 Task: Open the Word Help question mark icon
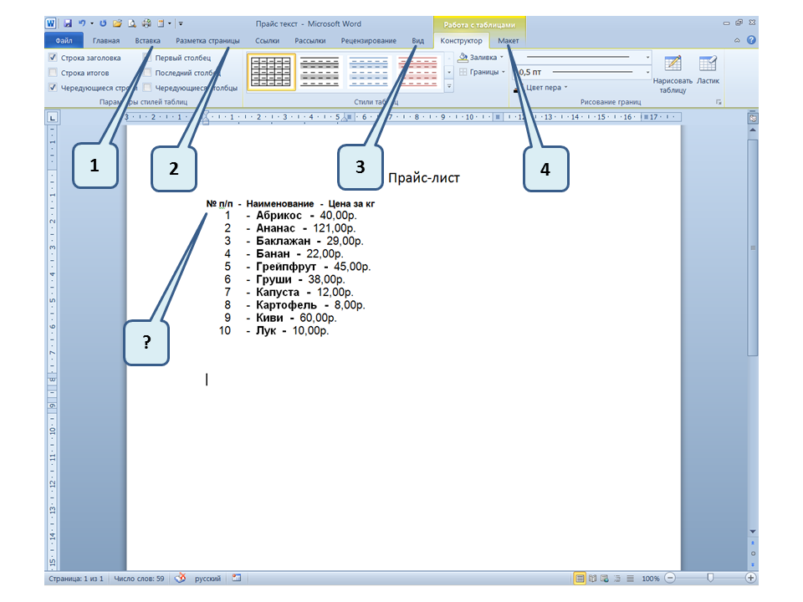[751, 40]
